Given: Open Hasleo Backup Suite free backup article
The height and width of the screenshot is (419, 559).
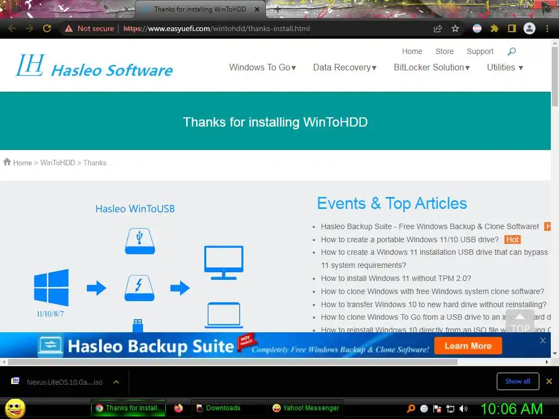Looking at the screenshot, I should [x=430, y=226].
